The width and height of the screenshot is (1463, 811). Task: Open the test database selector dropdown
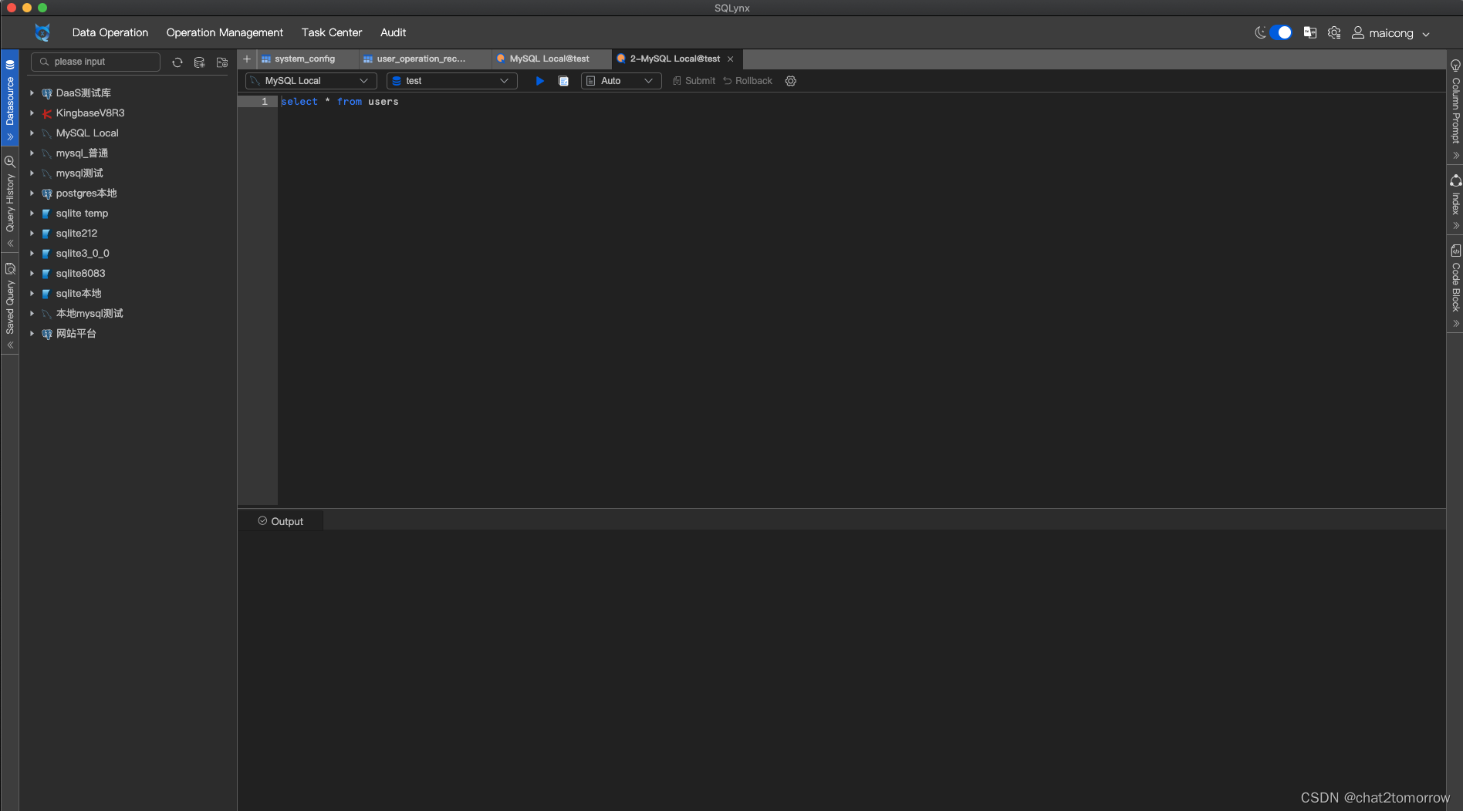point(451,80)
